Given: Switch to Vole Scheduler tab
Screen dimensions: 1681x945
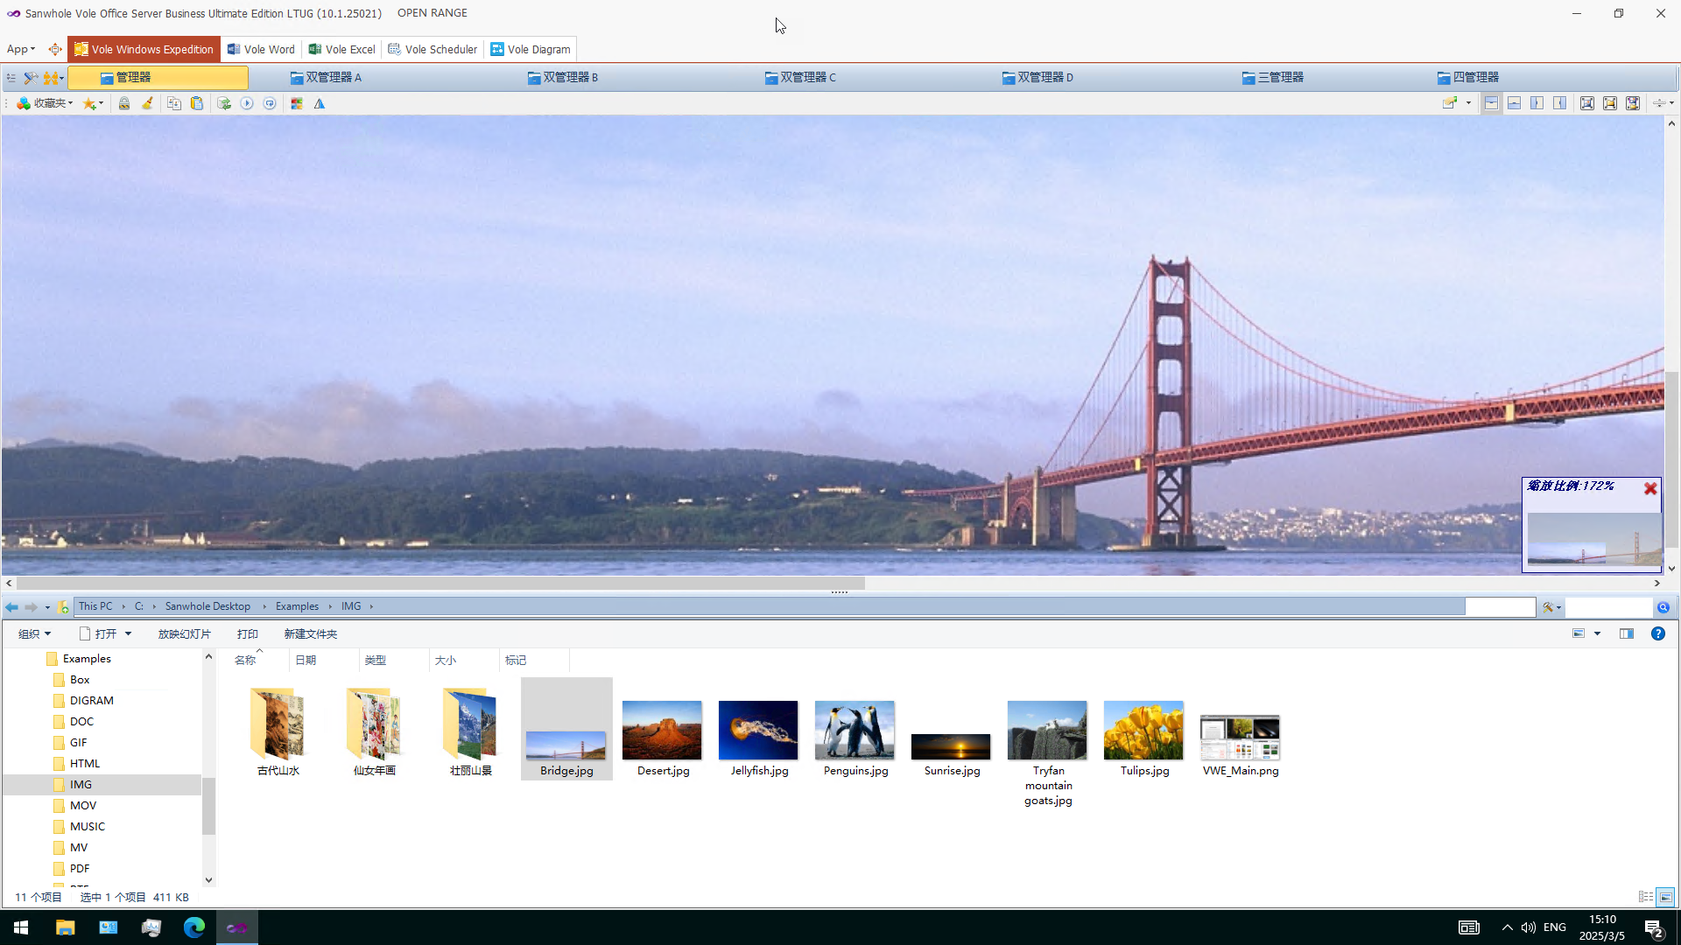Looking at the screenshot, I should point(433,50).
